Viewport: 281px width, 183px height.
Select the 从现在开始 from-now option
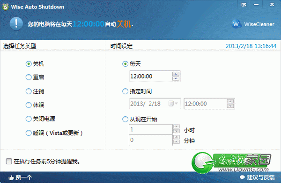click(x=125, y=119)
